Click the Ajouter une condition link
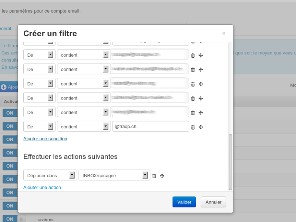This screenshot has width=296, height=222. 45,138
